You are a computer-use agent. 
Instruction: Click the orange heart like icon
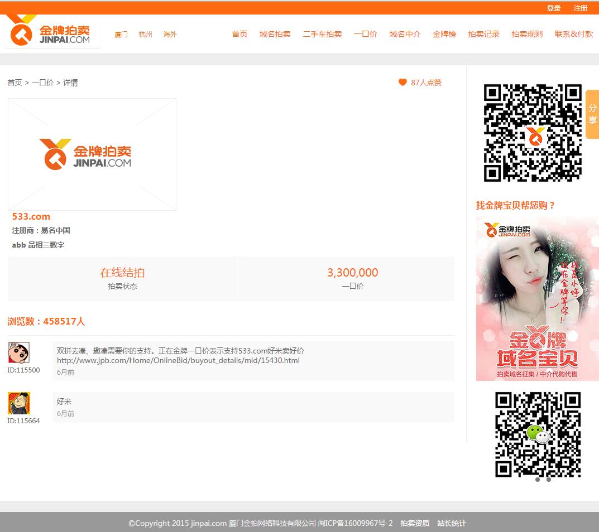point(402,82)
